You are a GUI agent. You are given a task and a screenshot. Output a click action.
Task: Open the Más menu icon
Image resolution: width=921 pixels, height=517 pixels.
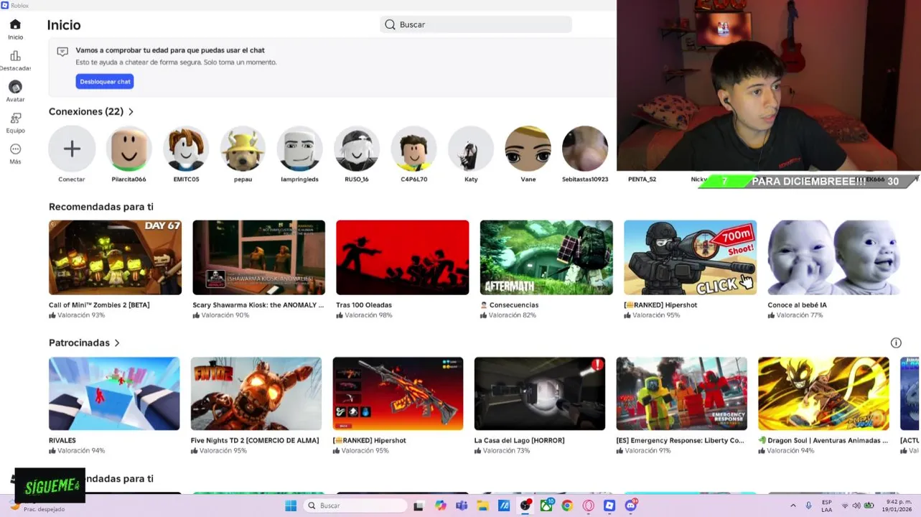[x=15, y=149]
